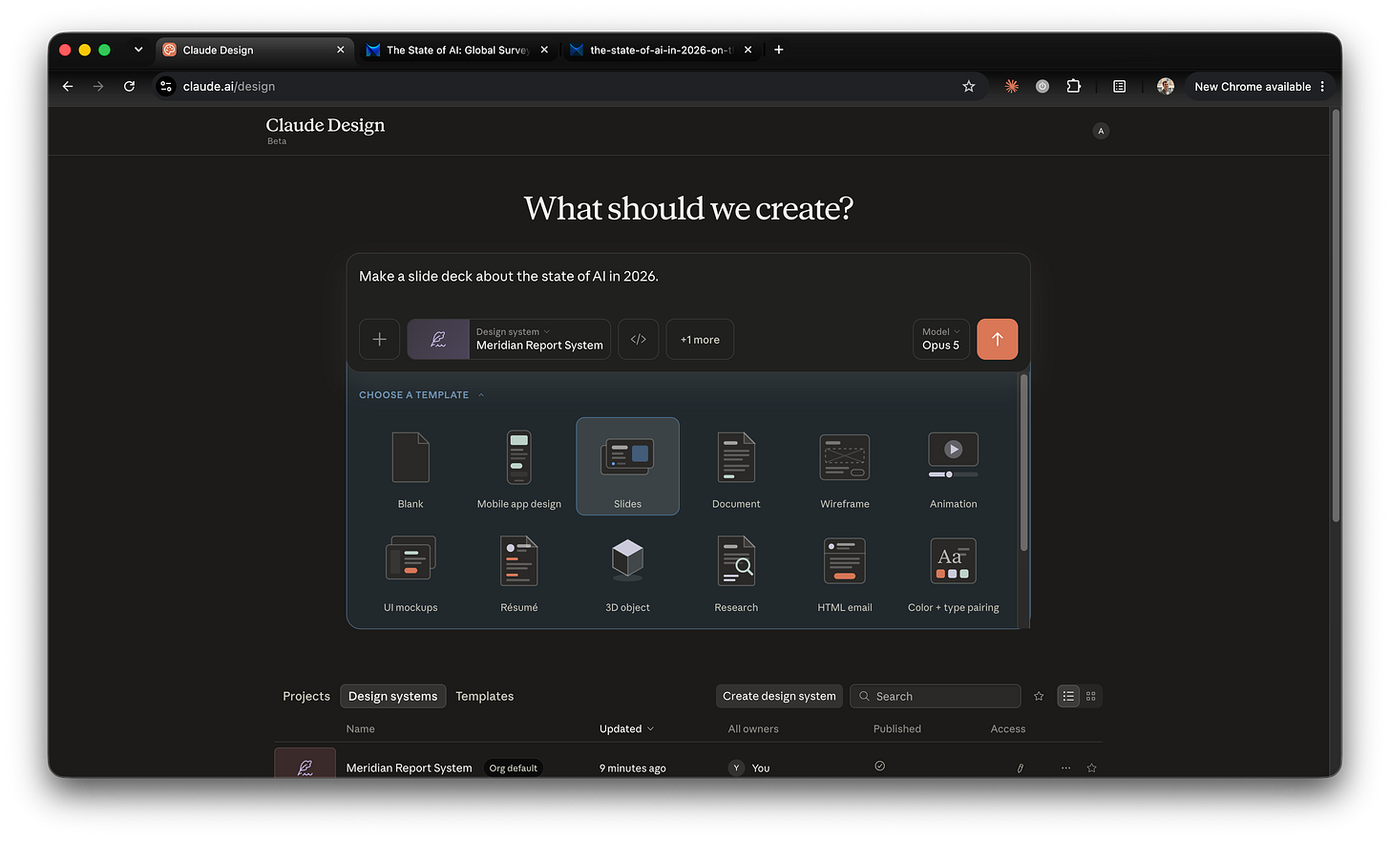
Task: Open the Meridian Report System design system
Action: (x=409, y=767)
